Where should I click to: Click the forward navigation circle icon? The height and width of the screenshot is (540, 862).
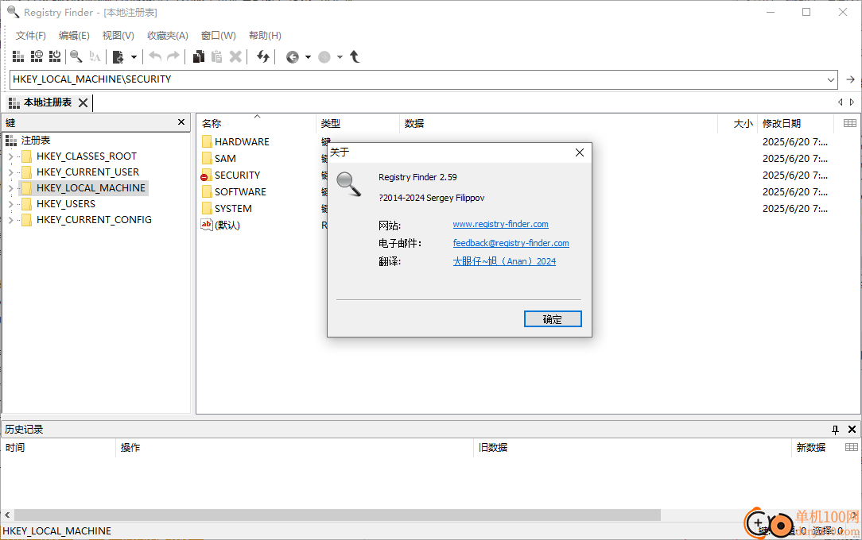[324, 56]
